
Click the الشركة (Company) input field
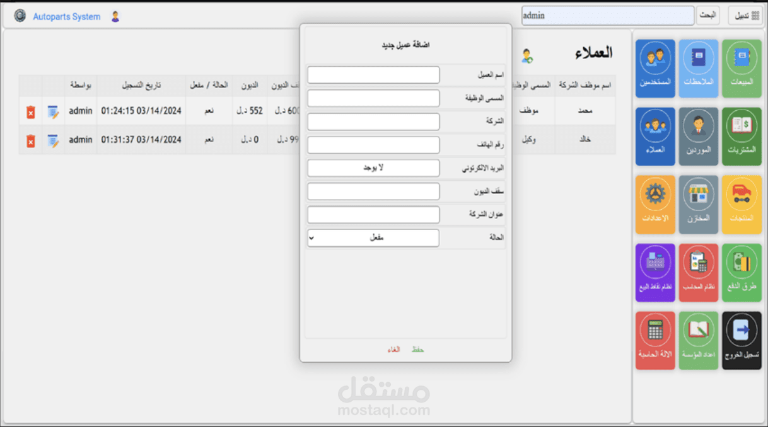[373, 122]
